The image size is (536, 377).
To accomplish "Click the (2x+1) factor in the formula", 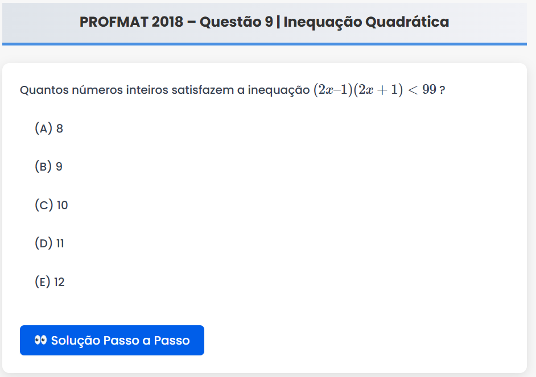I will [378, 90].
